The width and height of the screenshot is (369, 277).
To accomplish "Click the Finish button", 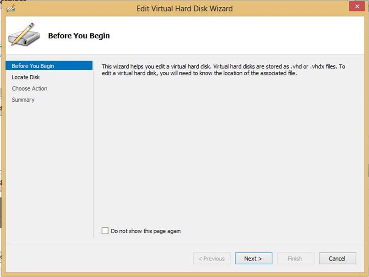I will pos(295,258).
